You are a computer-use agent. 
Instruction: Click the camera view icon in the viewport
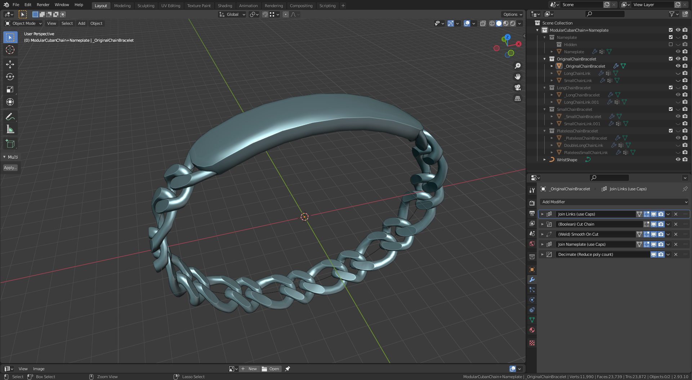tap(518, 87)
